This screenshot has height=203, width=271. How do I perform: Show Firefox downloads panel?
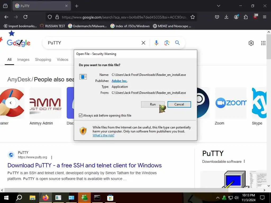point(227,17)
